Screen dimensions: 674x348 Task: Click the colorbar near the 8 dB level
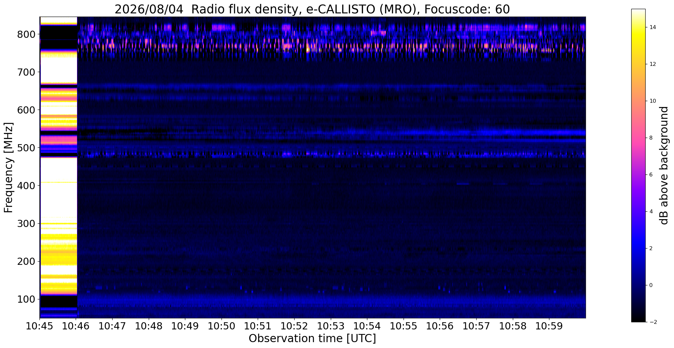pos(638,138)
